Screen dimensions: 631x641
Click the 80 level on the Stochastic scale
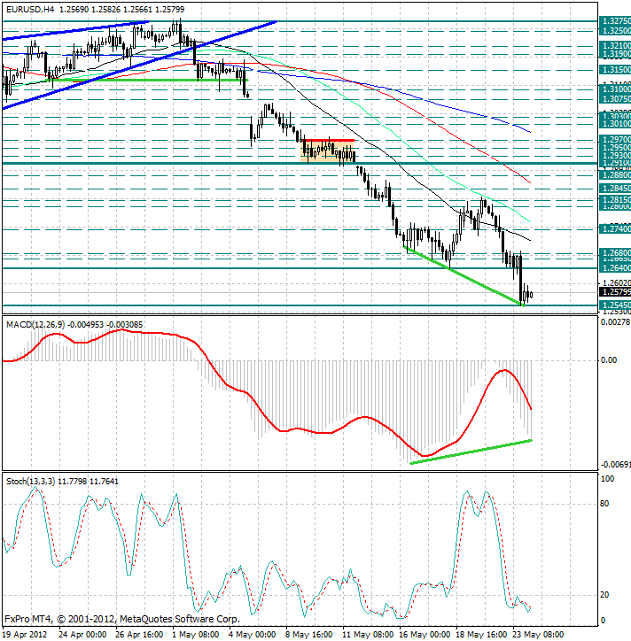[604, 504]
